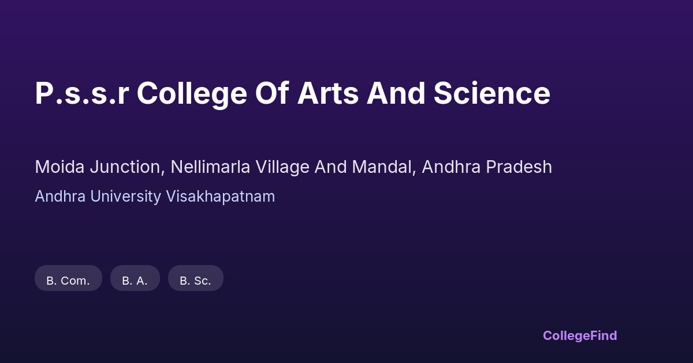
Task: Click the word "Arts" in the heading
Action: (x=327, y=93)
